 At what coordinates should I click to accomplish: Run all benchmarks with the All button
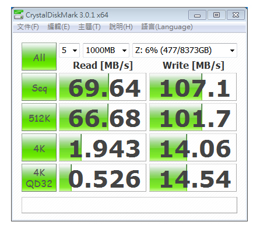tap(39, 57)
